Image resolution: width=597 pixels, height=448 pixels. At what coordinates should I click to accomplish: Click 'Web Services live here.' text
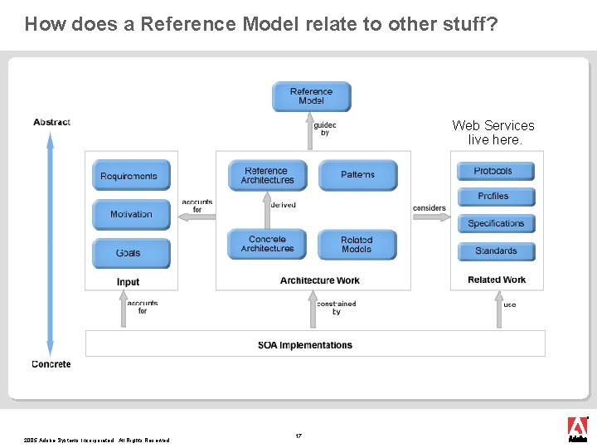493,133
